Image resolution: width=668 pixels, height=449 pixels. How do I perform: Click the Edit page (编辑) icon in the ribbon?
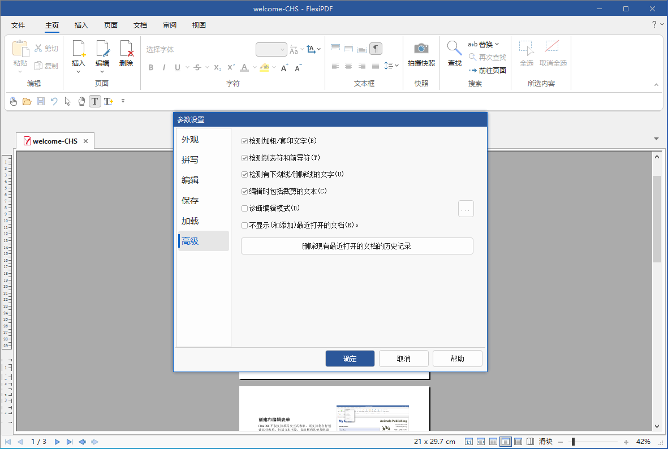tap(102, 49)
